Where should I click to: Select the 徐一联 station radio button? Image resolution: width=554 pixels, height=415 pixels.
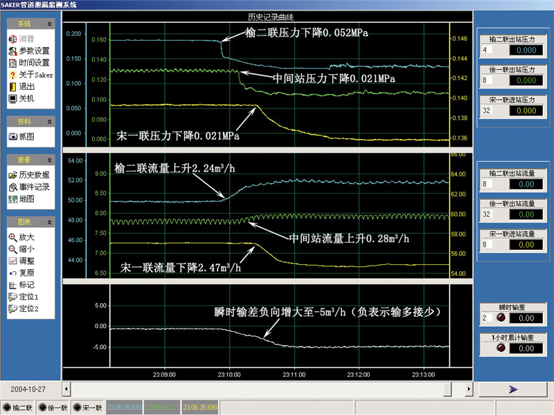[x=42, y=407]
